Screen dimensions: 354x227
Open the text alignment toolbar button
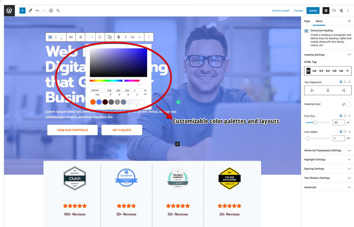(x=100, y=37)
